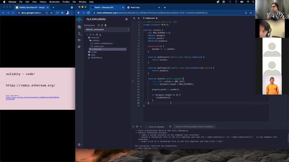Open the Bookmarks menu
This screenshot has width=289, height=162.
pyautogui.click(x=54, y=2)
